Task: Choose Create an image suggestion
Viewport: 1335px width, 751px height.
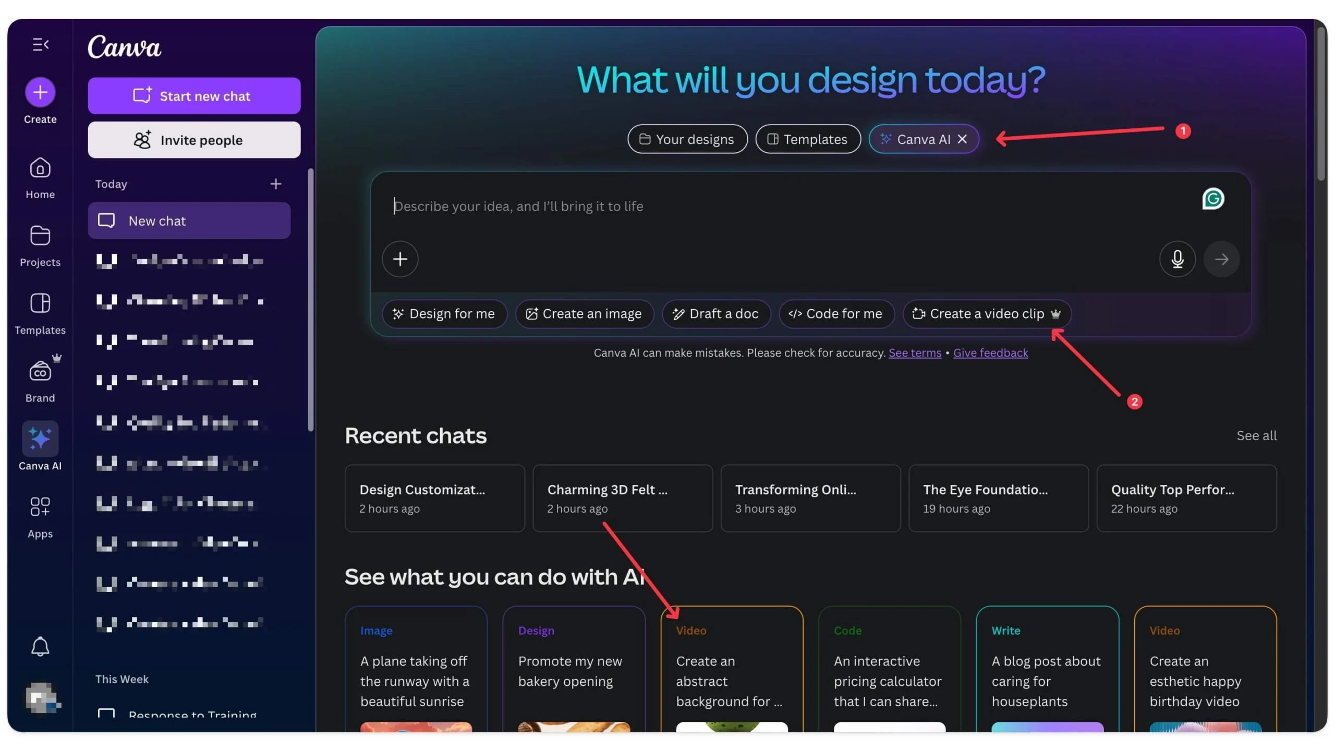Action: (585, 314)
